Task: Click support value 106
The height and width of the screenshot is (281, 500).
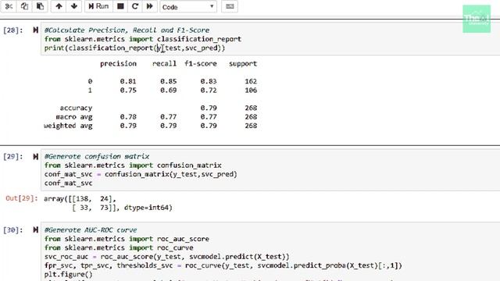Action: 251,91
